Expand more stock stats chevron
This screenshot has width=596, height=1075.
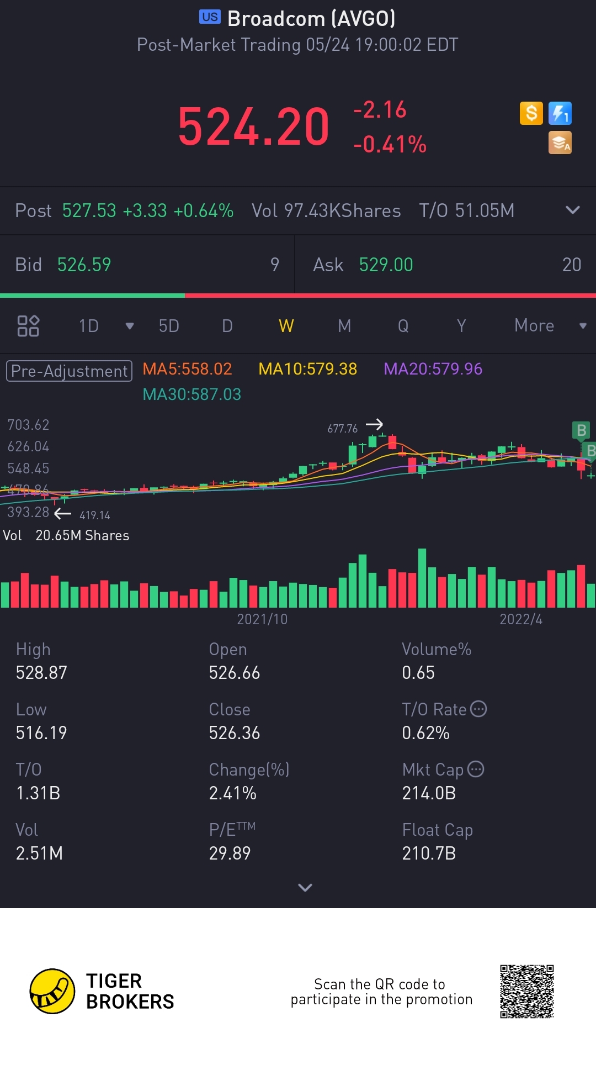pyautogui.click(x=305, y=888)
